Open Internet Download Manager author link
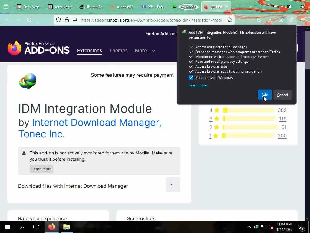The height and width of the screenshot is (233, 310). click(97, 123)
